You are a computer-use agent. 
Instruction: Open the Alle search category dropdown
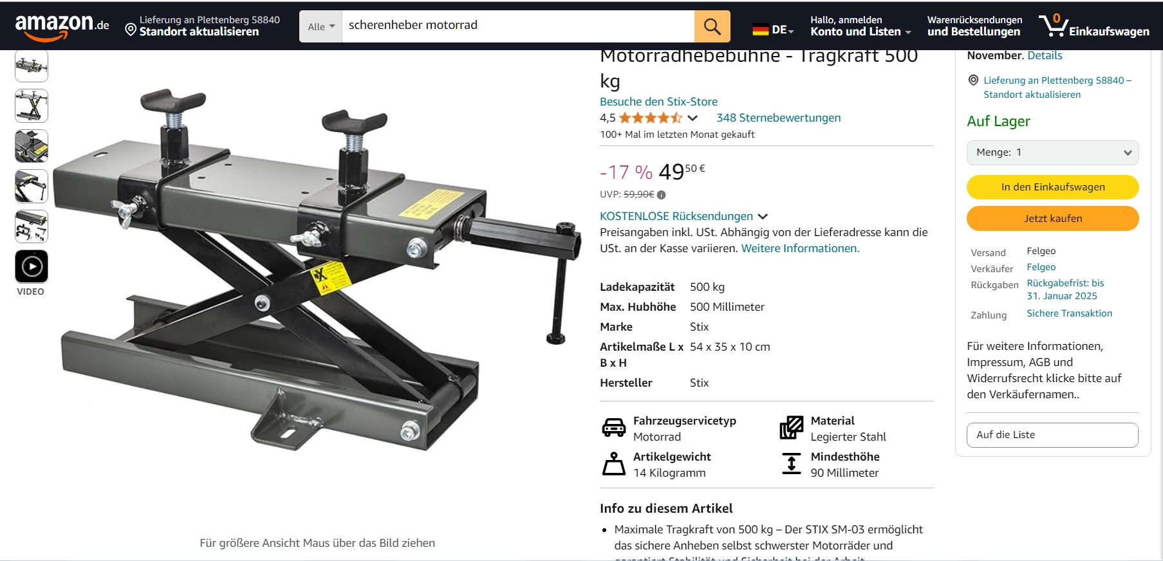click(321, 26)
